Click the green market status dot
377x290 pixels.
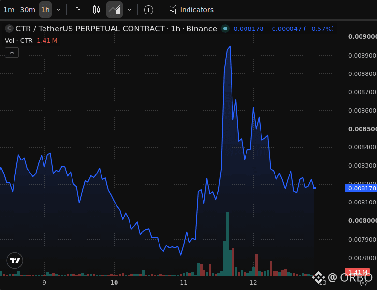tap(225, 29)
